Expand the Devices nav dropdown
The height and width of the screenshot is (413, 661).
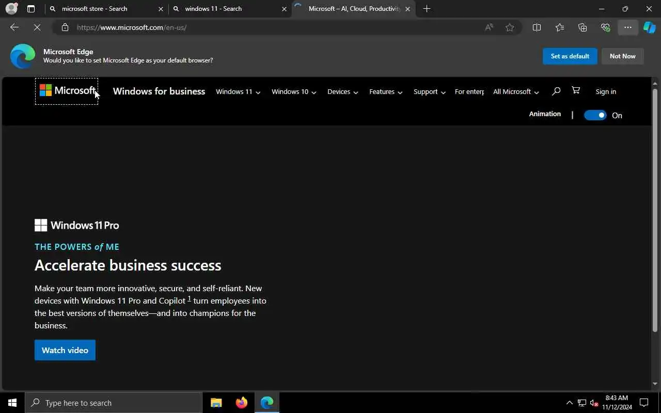[x=343, y=91]
